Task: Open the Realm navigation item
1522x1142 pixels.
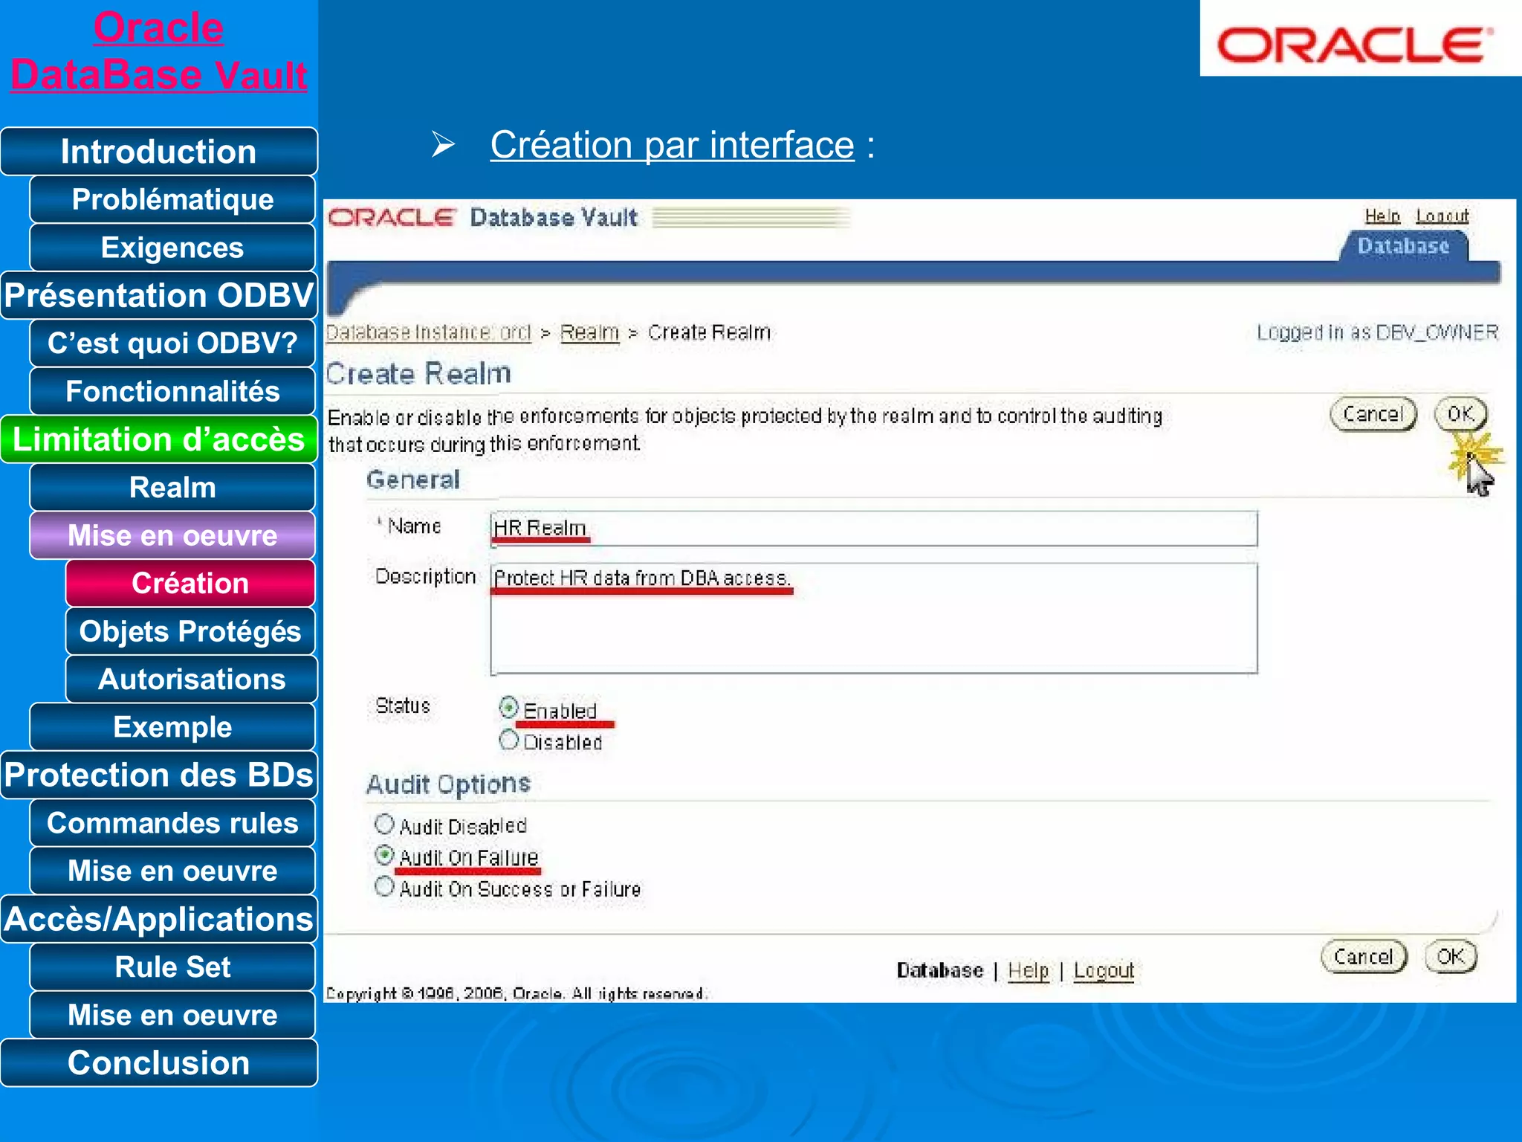Action: coord(172,487)
